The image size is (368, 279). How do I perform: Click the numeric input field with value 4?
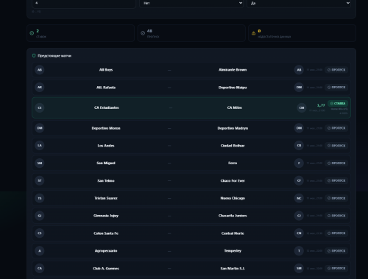pos(84,3)
